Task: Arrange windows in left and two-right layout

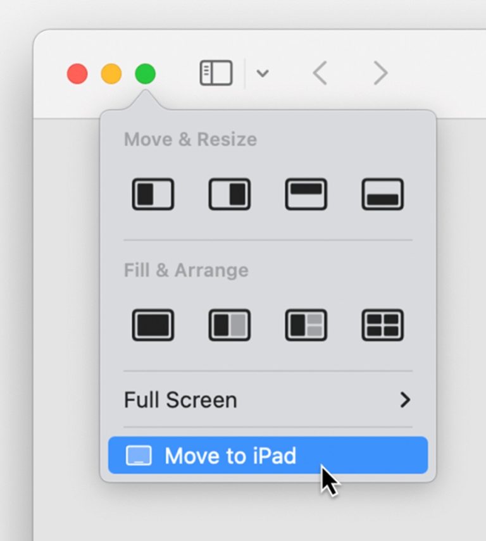Action: (x=306, y=325)
